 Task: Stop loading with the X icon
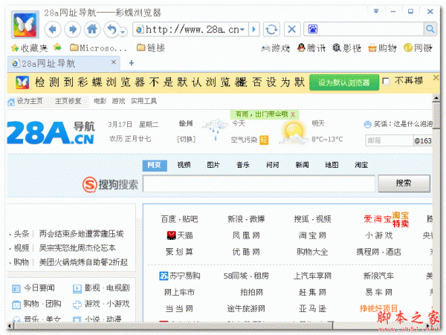click(291, 29)
